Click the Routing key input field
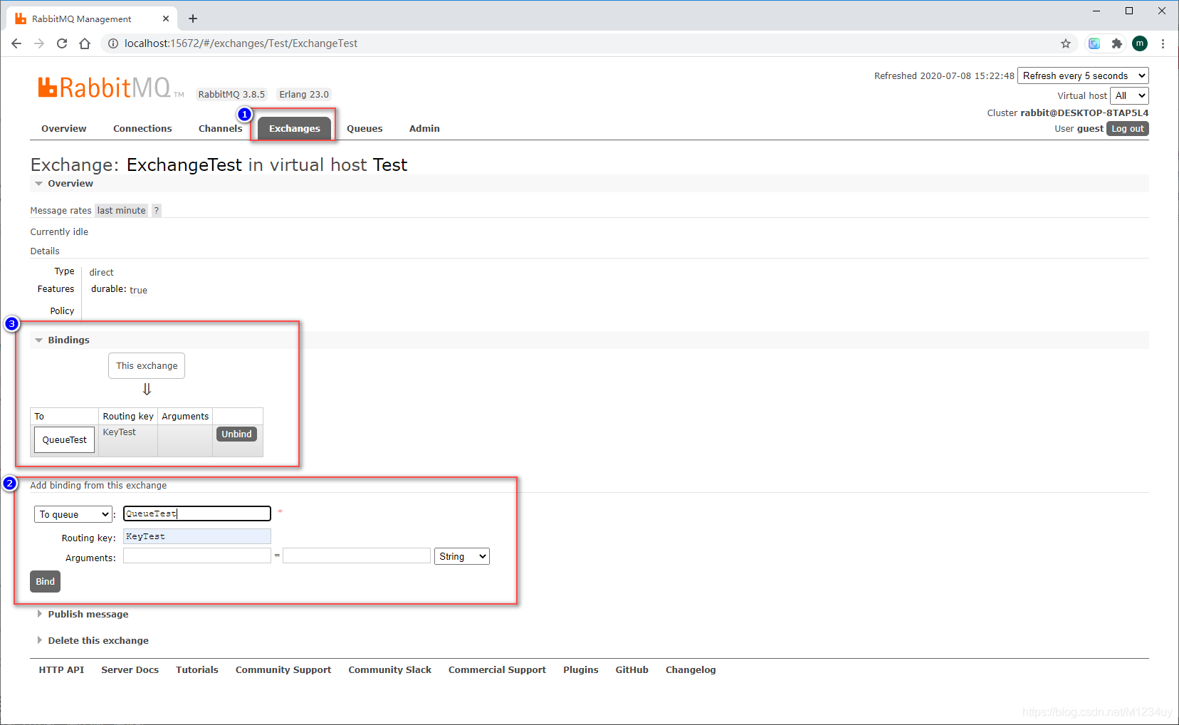Screen dimensions: 1179x725 (x=197, y=536)
